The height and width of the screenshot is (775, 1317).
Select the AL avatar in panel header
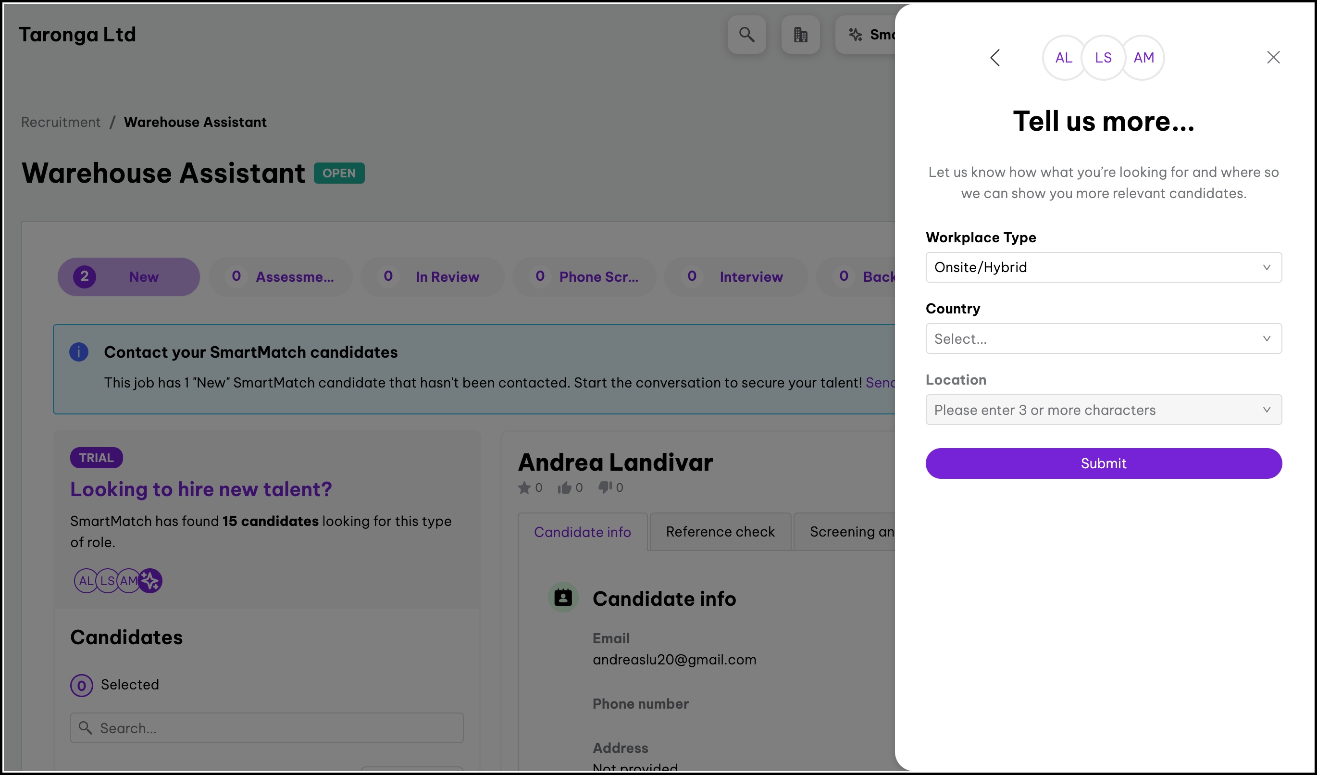1064,58
